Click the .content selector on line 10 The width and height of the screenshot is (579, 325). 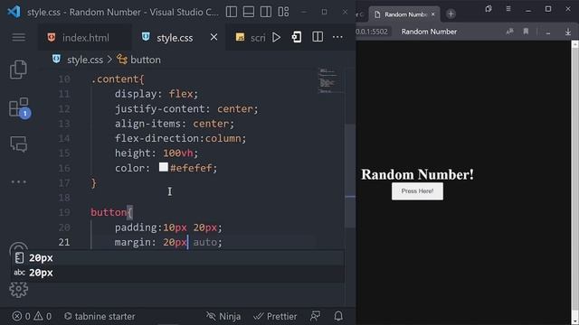coord(118,79)
